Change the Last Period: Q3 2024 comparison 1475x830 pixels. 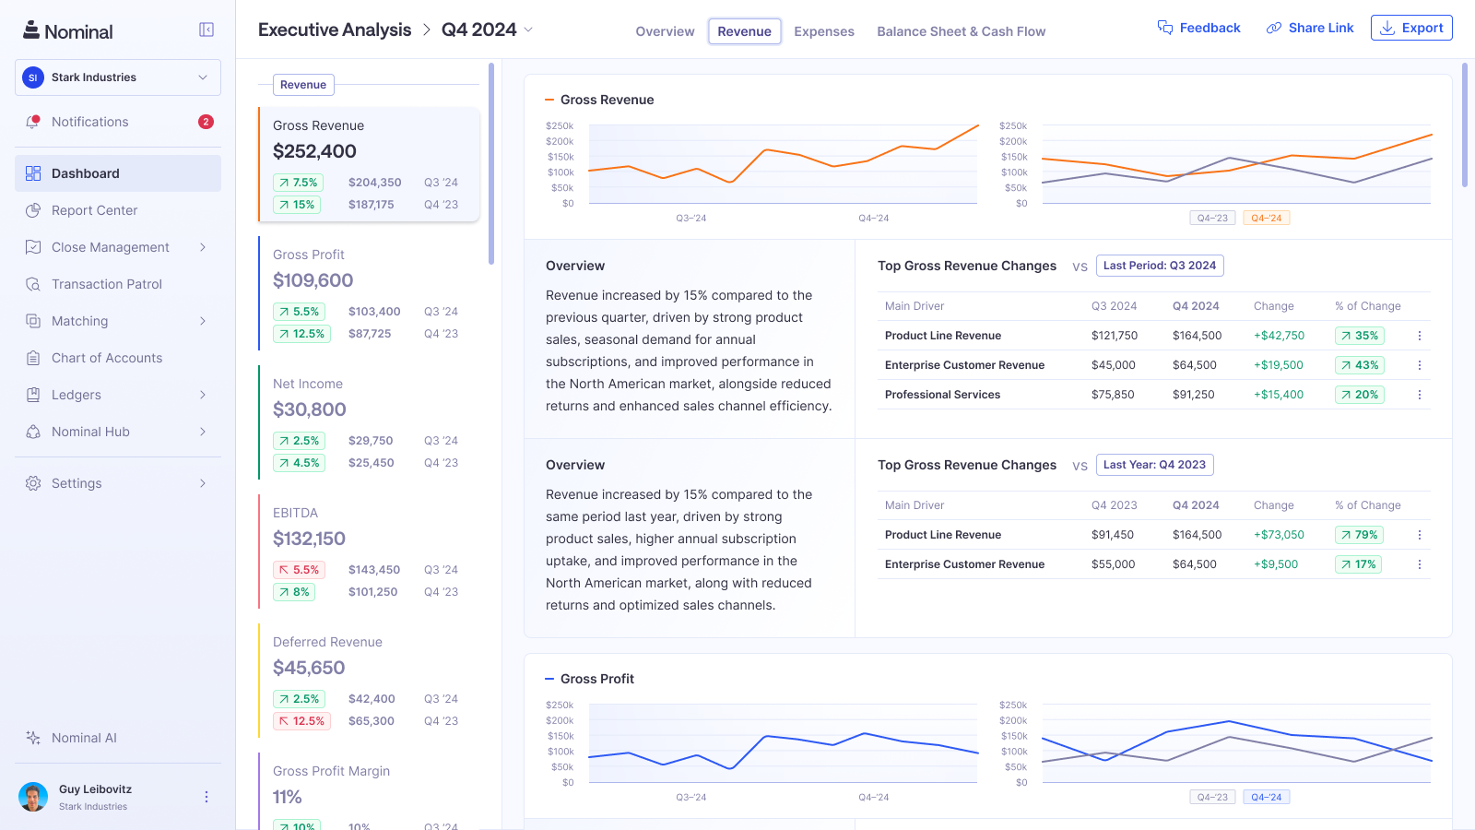click(x=1159, y=265)
